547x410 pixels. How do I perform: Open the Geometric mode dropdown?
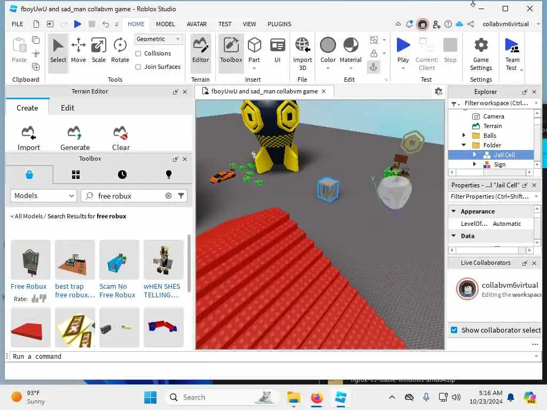click(x=158, y=39)
